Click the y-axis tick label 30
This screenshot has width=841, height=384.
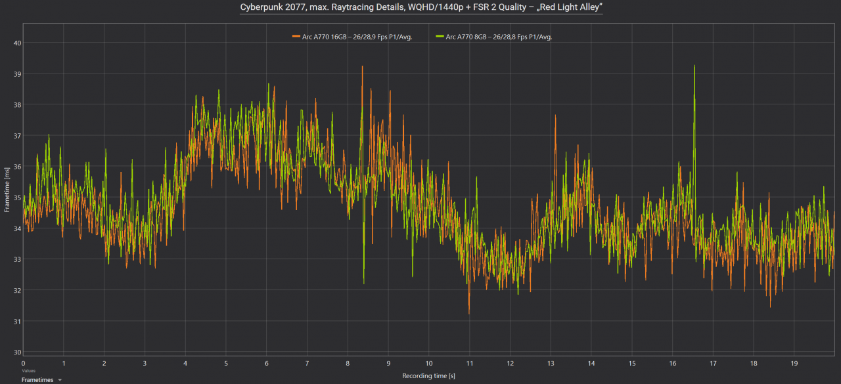(17, 351)
